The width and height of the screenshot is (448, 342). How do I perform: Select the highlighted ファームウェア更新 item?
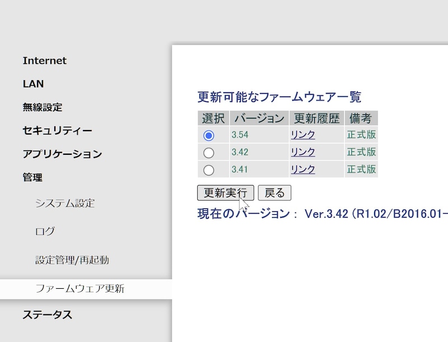pyautogui.click(x=80, y=289)
